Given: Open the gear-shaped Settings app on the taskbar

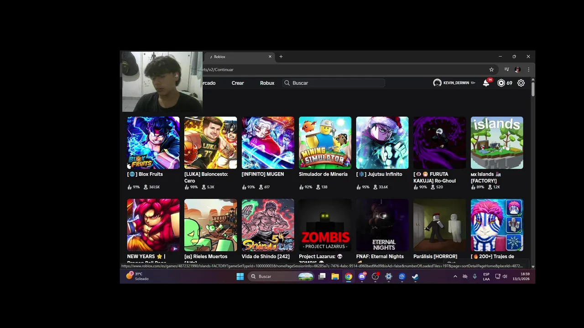Looking at the screenshot, I should click(x=389, y=277).
